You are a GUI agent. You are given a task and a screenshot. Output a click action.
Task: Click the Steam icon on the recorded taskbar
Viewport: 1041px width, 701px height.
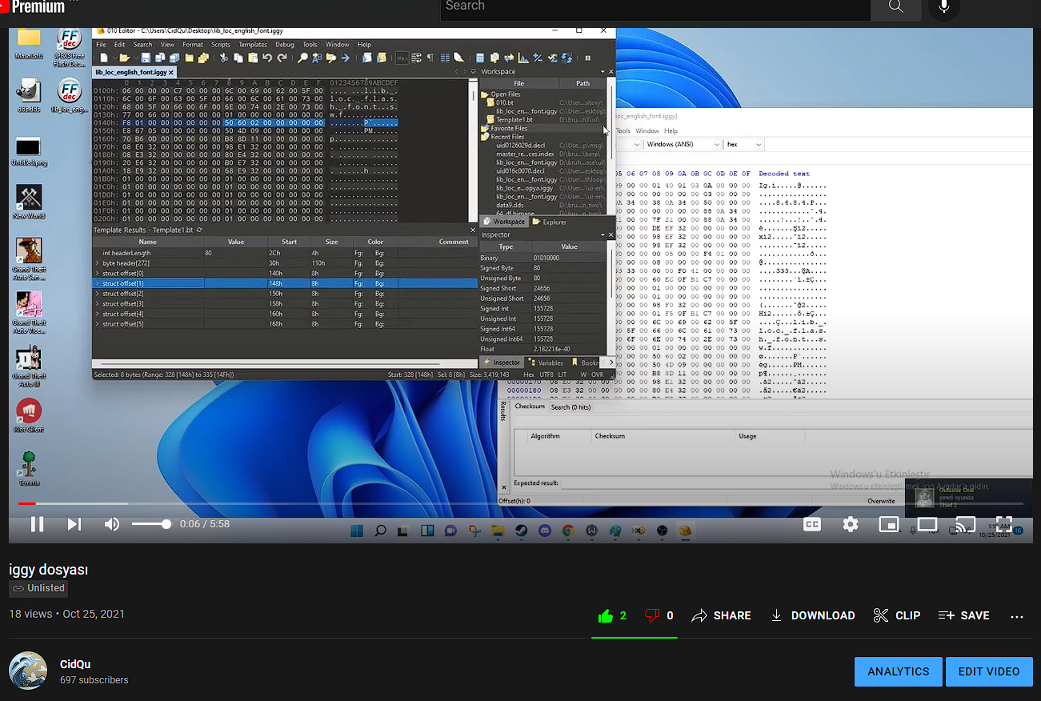click(x=521, y=531)
